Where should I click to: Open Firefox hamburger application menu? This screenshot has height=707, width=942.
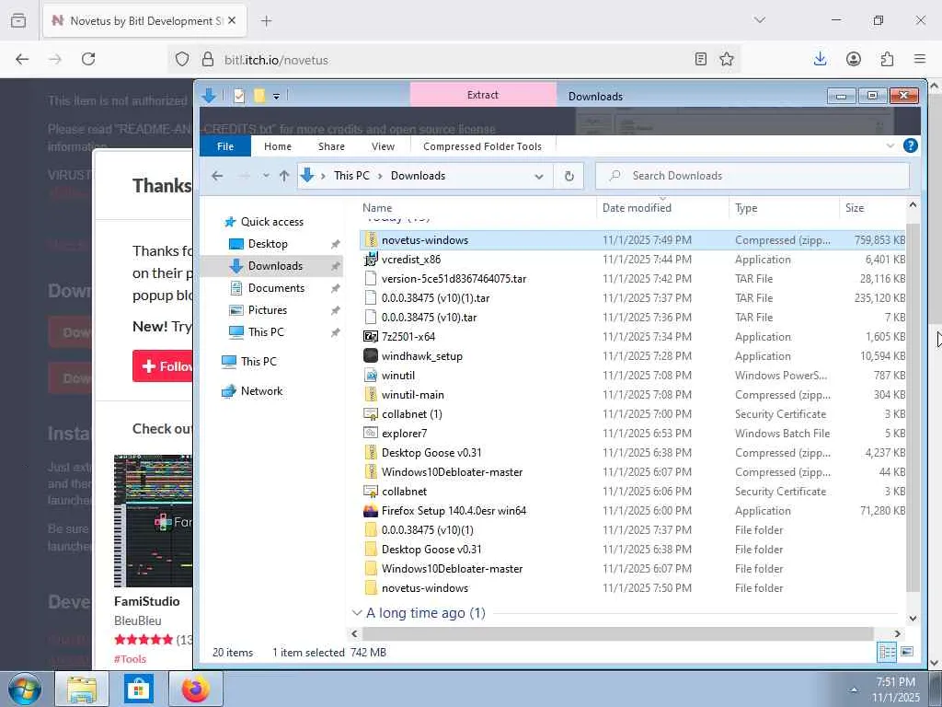(920, 59)
